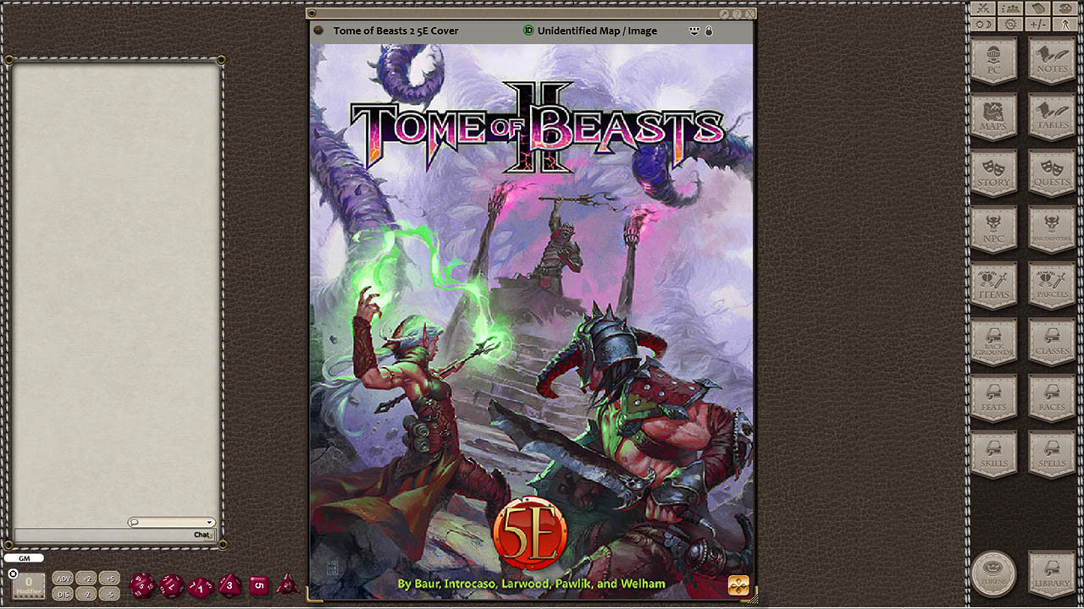Open the Party Sheet icon
Image resolution: width=1084 pixels, height=609 pixels.
[1009, 8]
